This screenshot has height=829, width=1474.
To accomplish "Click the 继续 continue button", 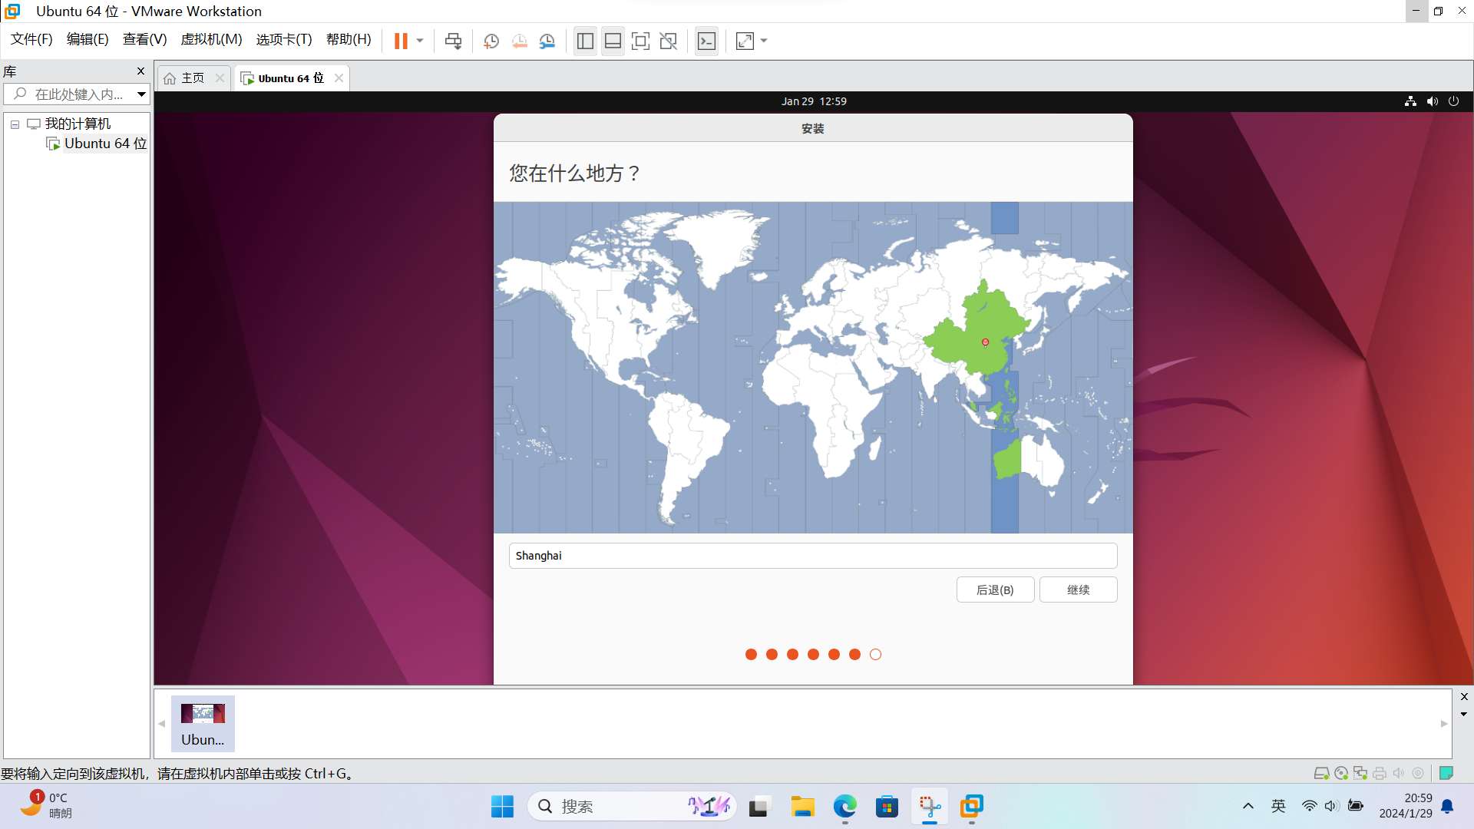I will tap(1078, 590).
